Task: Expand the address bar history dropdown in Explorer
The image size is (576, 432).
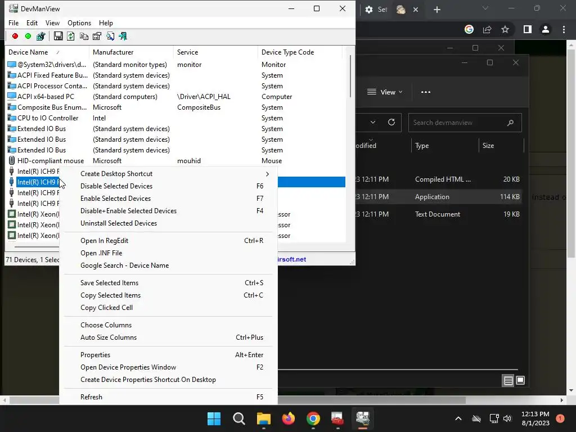Action: pos(373,122)
